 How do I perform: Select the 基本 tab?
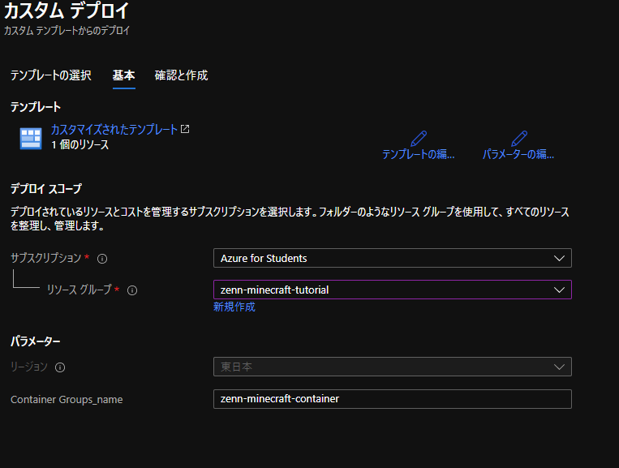point(123,75)
